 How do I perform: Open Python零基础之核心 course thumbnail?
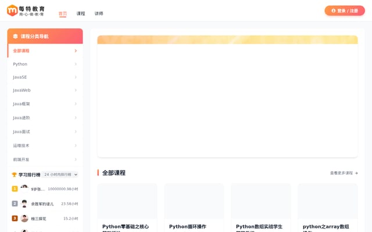127,201
